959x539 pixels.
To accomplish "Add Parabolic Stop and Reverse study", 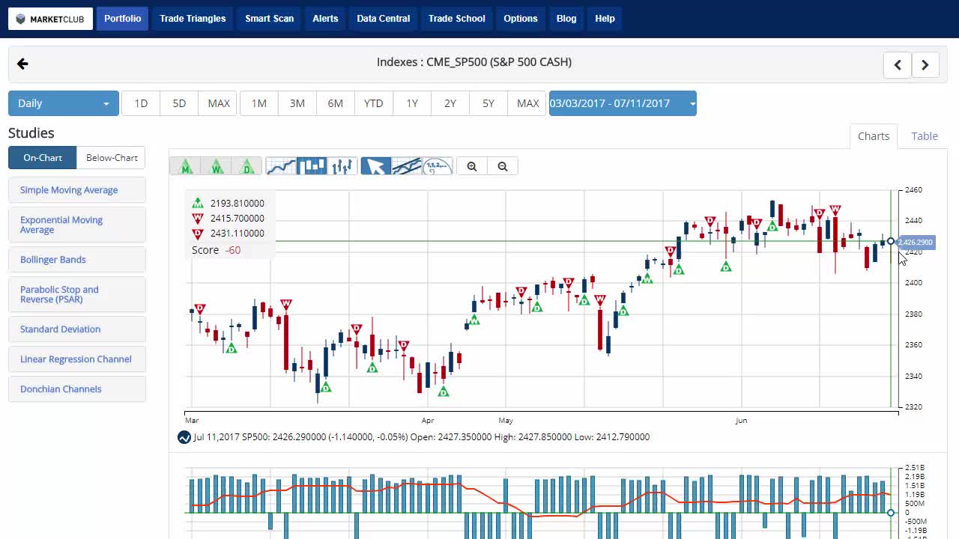I will click(77, 294).
